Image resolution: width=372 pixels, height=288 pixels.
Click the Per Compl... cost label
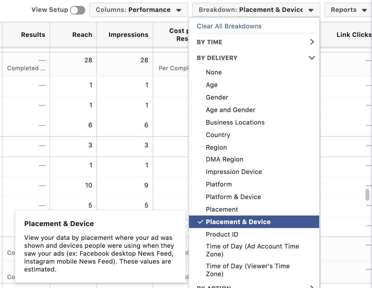[173, 68]
